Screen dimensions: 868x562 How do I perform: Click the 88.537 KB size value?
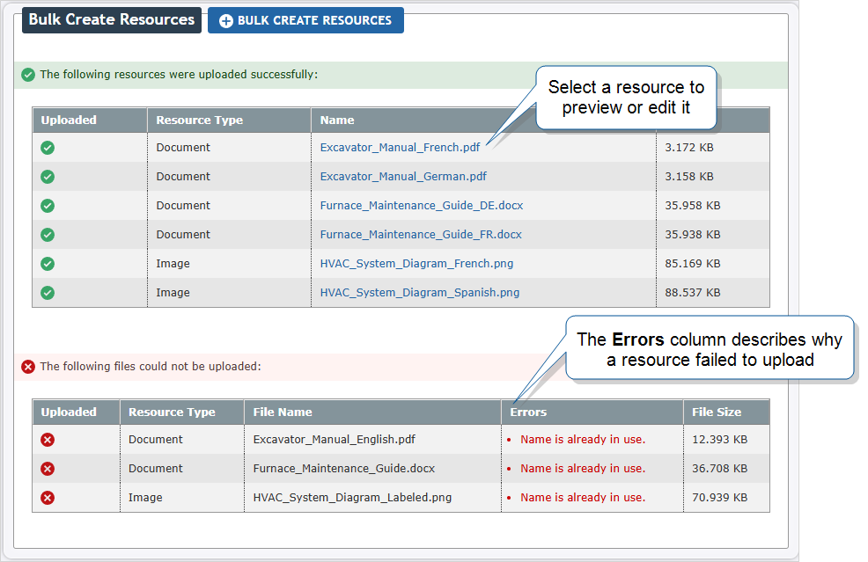click(693, 293)
